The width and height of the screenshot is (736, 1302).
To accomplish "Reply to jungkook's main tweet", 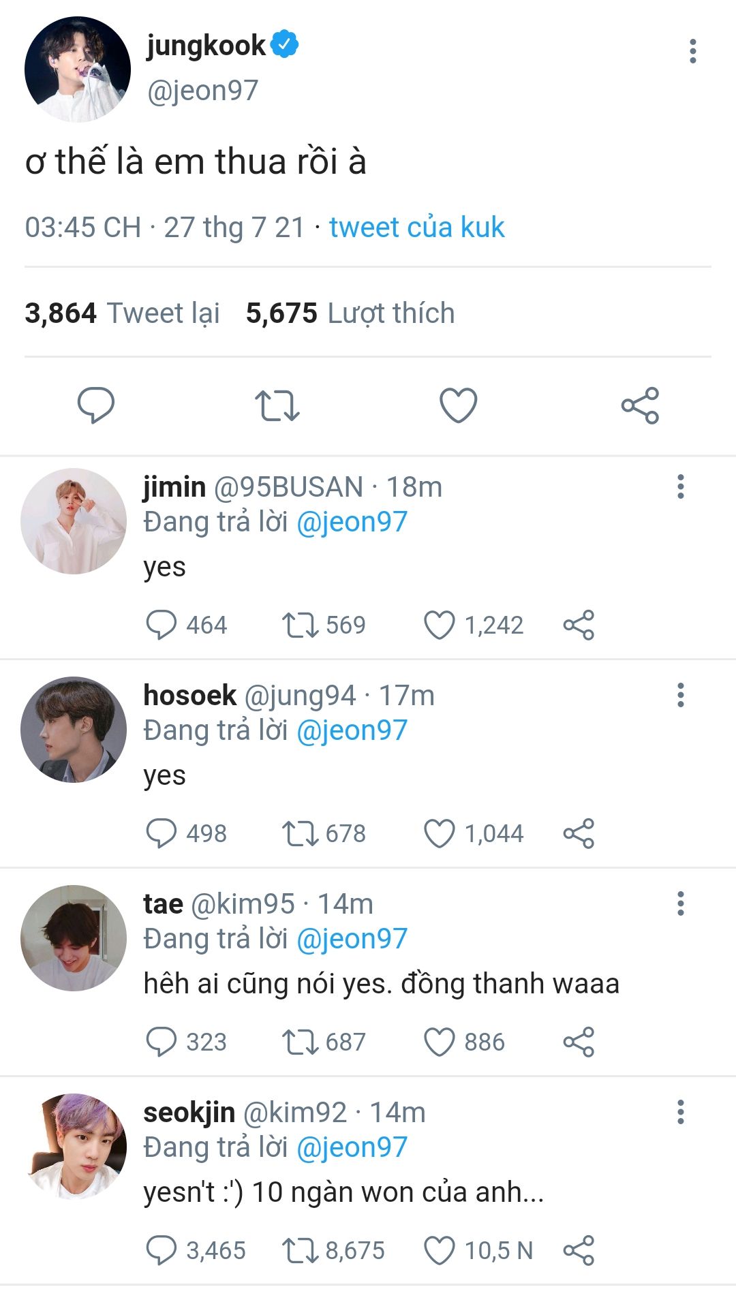I will (x=96, y=405).
